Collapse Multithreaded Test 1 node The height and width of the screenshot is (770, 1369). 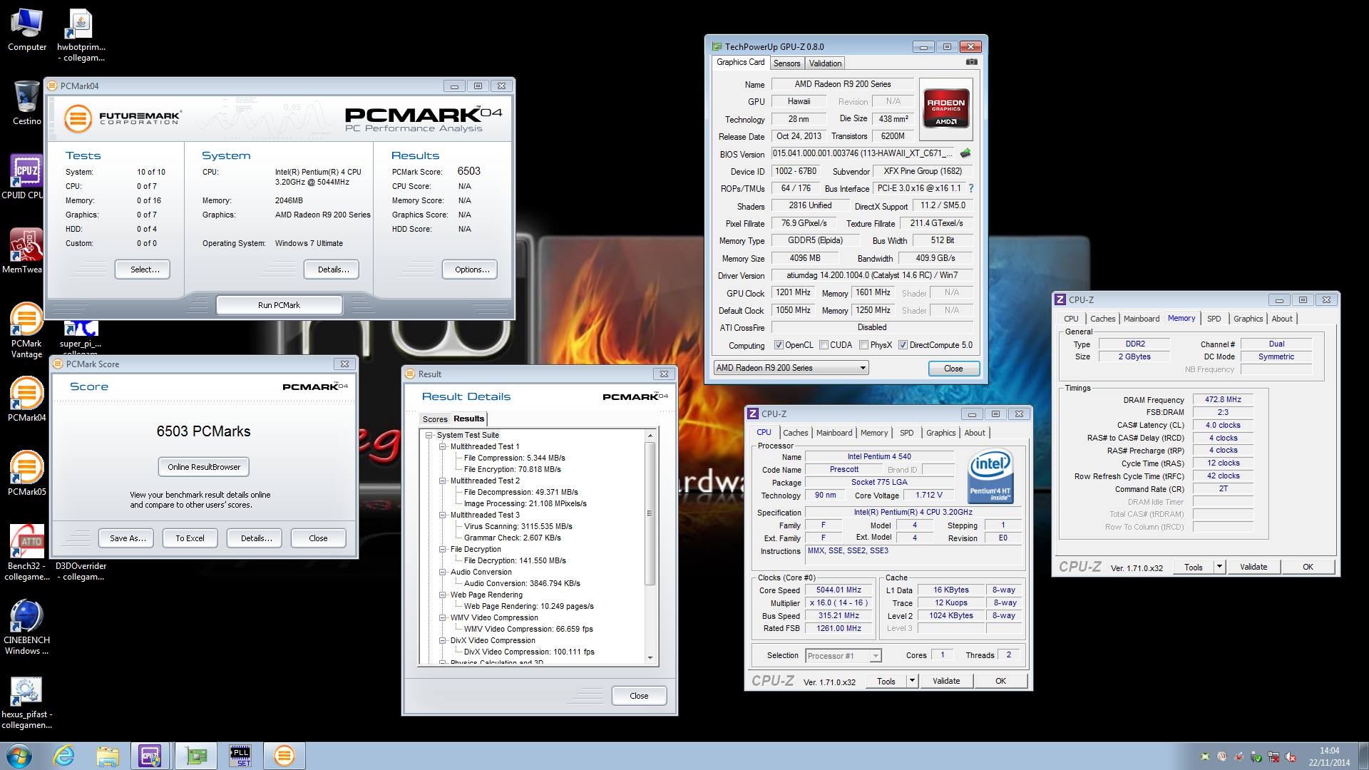pyautogui.click(x=442, y=446)
